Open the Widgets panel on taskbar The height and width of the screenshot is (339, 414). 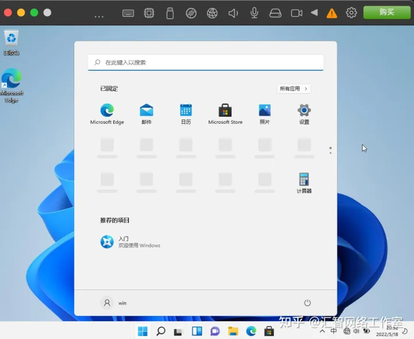tap(197, 331)
